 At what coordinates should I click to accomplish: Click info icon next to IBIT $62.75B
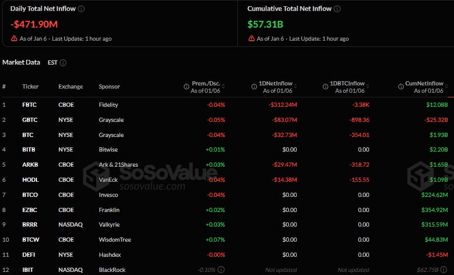pyautogui.click(x=444, y=270)
